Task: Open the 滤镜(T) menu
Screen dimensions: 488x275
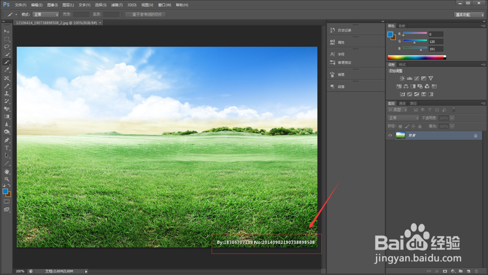Action: coord(117,5)
